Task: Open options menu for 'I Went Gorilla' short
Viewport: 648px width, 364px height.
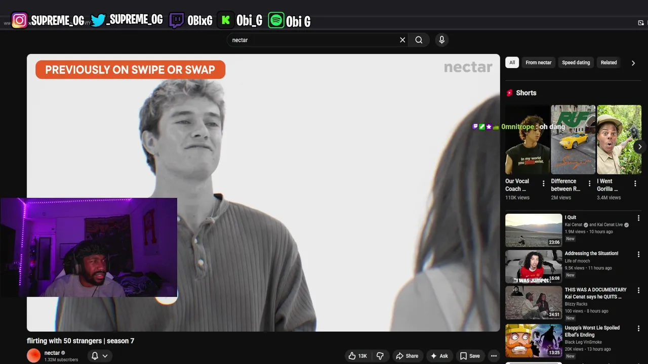Action: (635, 184)
